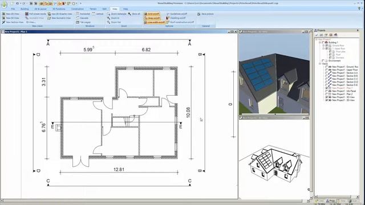Activate Zoom rectangle tool

pyautogui.click(x=116, y=14)
